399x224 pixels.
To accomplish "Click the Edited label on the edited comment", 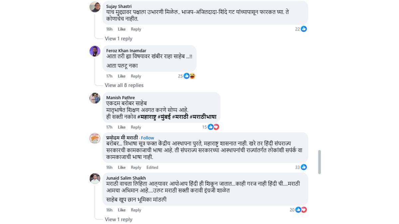I will 153,167.
